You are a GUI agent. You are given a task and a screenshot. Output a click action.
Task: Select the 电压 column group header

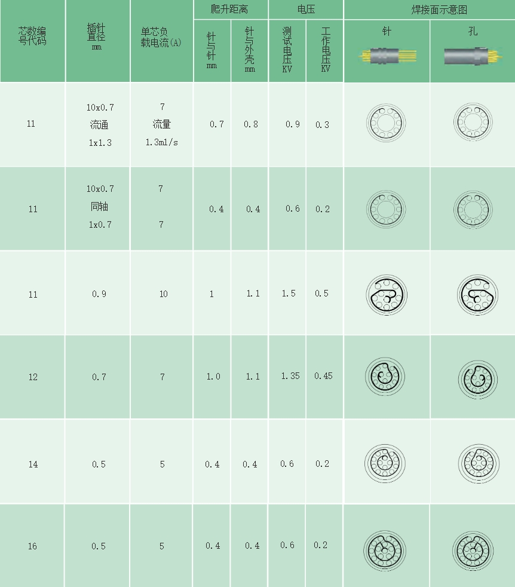point(306,10)
